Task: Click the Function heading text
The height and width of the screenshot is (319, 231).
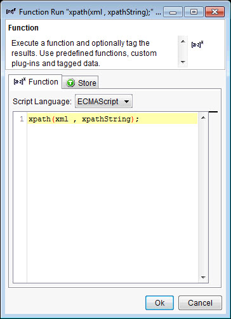Action: (x=23, y=28)
